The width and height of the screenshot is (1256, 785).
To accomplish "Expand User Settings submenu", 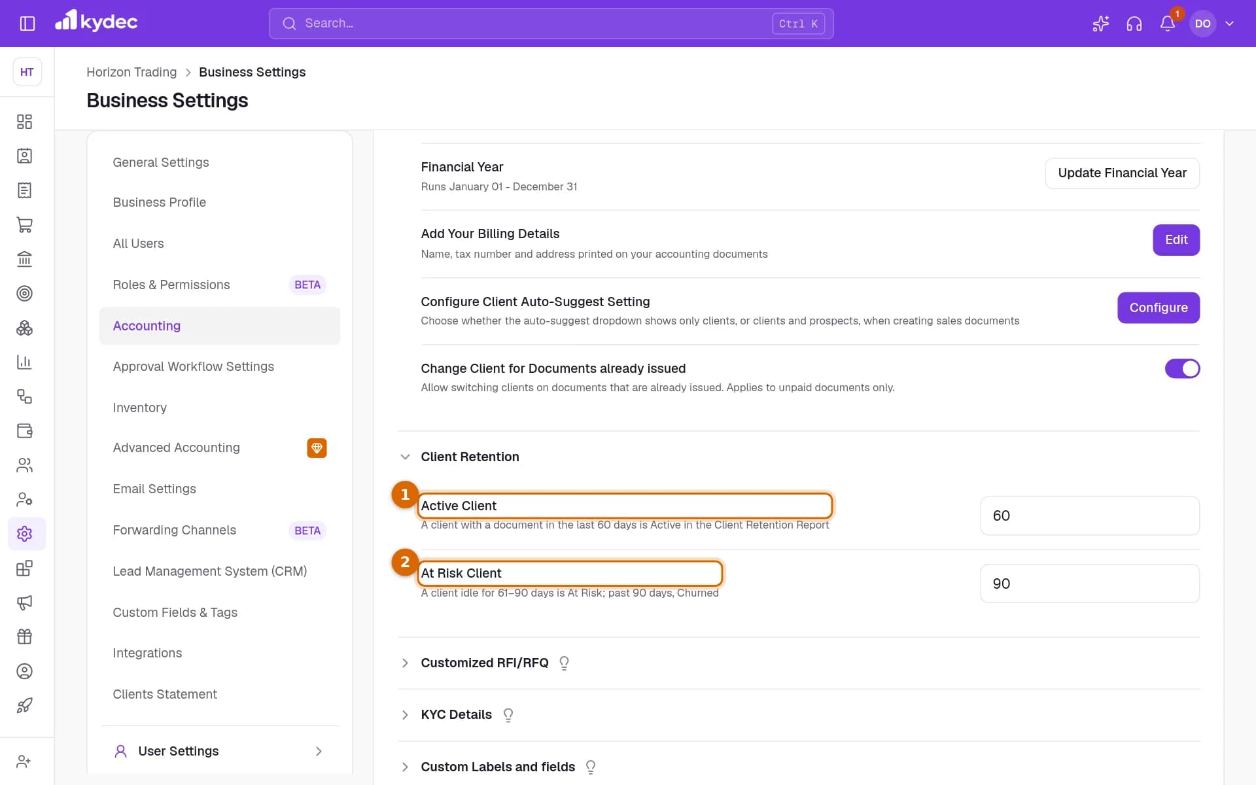I will point(319,752).
